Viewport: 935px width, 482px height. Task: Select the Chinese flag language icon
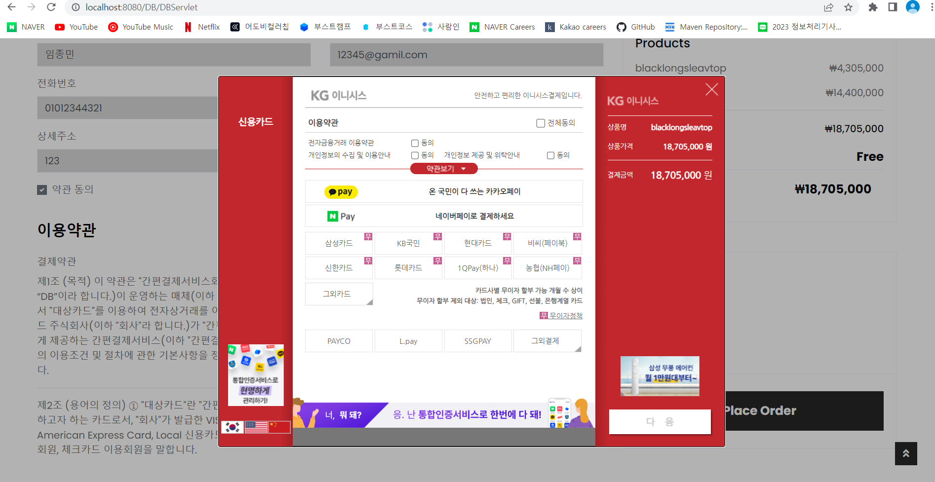coord(279,427)
